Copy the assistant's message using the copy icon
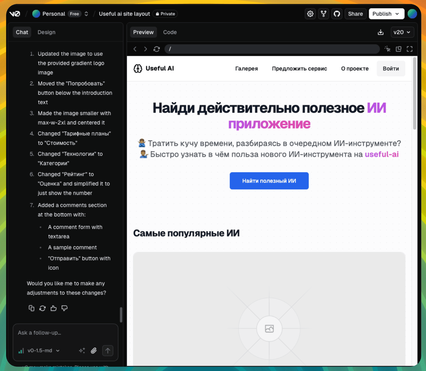Image resolution: width=426 pixels, height=371 pixels. tap(31, 308)
